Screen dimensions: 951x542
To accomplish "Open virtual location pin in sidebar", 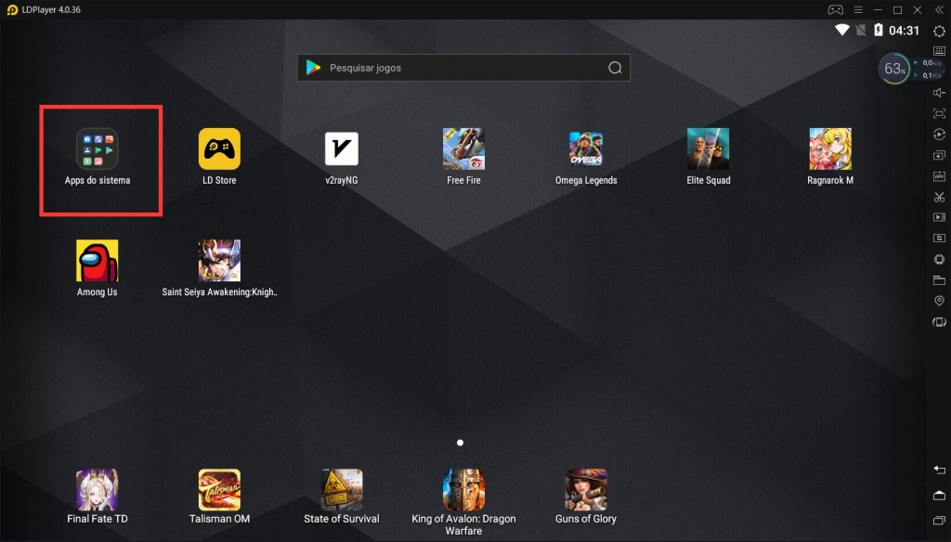I will pyautogui.click(x=939, y=301).
